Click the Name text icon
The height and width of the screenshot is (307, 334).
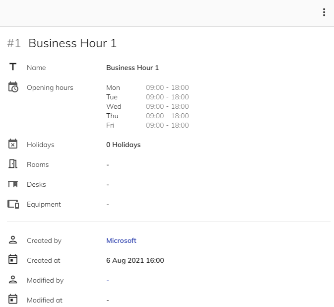[13, 67]
